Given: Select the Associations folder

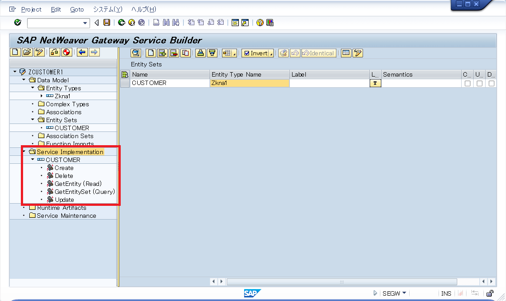Looking at the screenshot, I should click(x=63, y=112).
